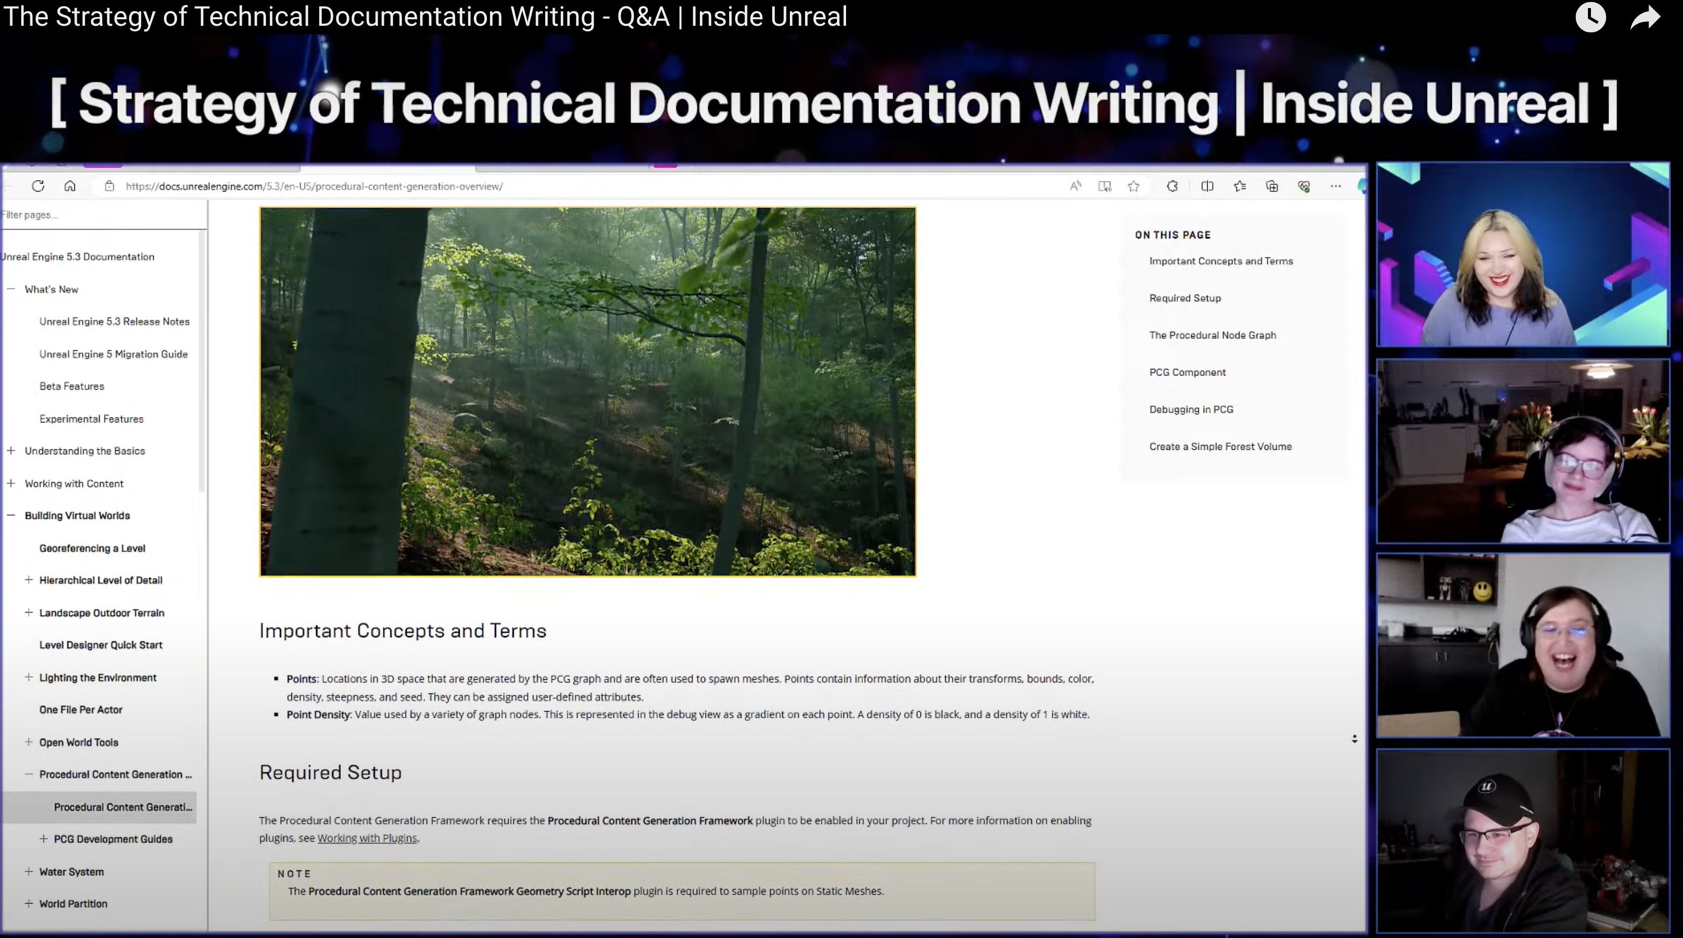Image resolution: width=1683 pixels, height=938 pixels.
Task: Click the Filter pages search field
Action: pos(98,214)
